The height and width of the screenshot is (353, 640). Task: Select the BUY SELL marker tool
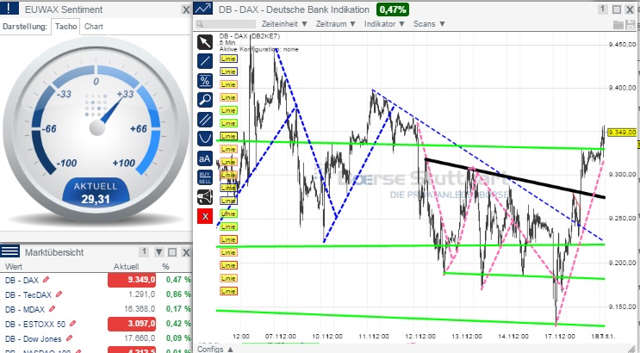point(205,177)
